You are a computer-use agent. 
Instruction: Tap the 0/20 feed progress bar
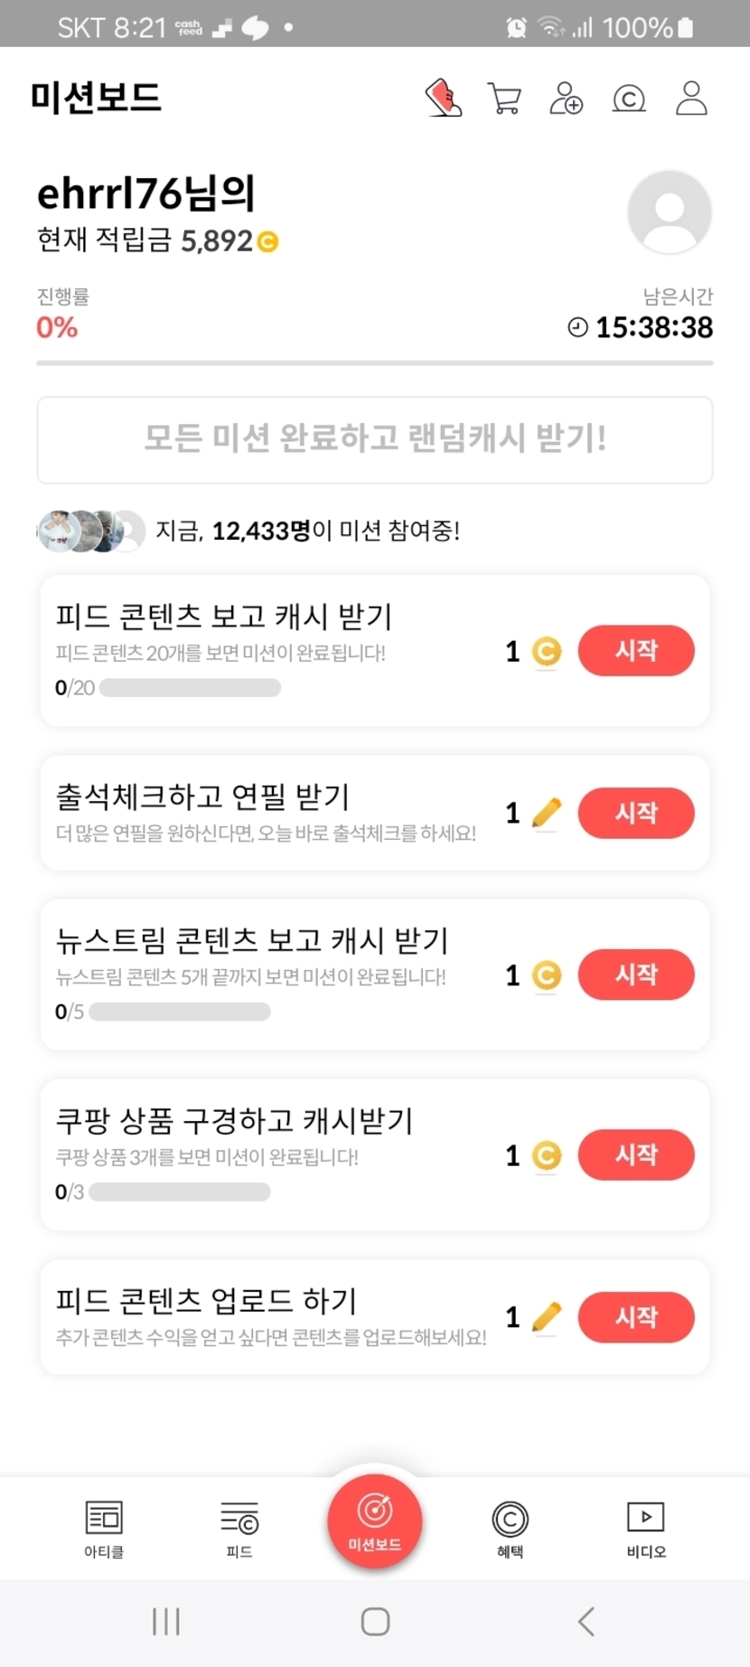(190, 688)
